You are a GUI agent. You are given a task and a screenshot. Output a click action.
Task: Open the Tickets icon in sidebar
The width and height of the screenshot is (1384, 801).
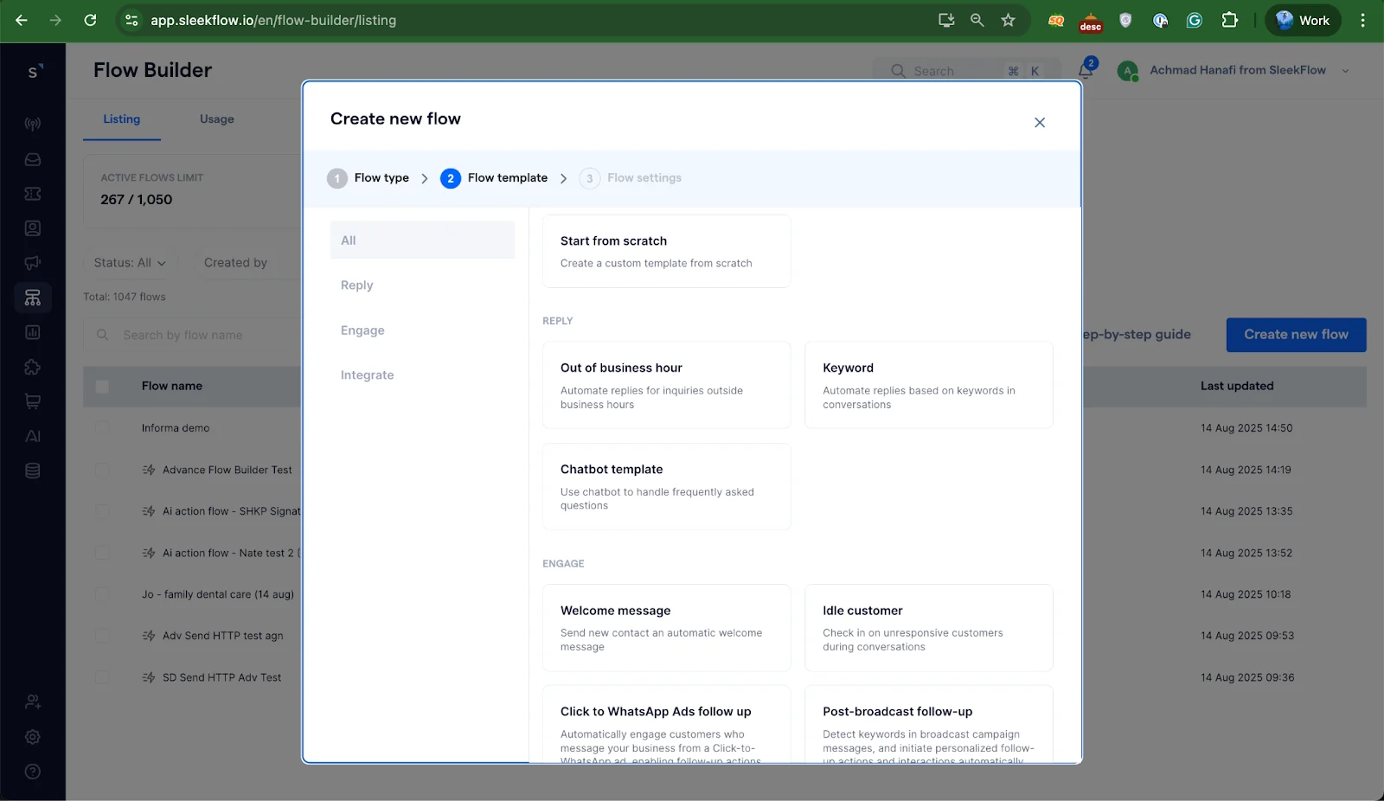(x=33, y=194)
